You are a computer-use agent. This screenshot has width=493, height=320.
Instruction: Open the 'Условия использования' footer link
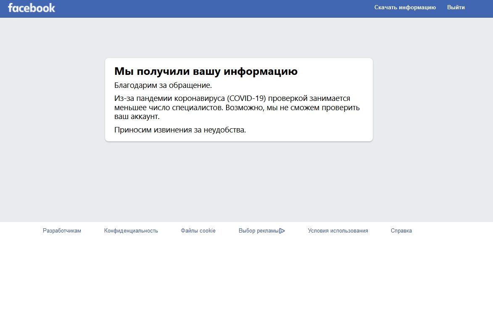coord(338,230)
